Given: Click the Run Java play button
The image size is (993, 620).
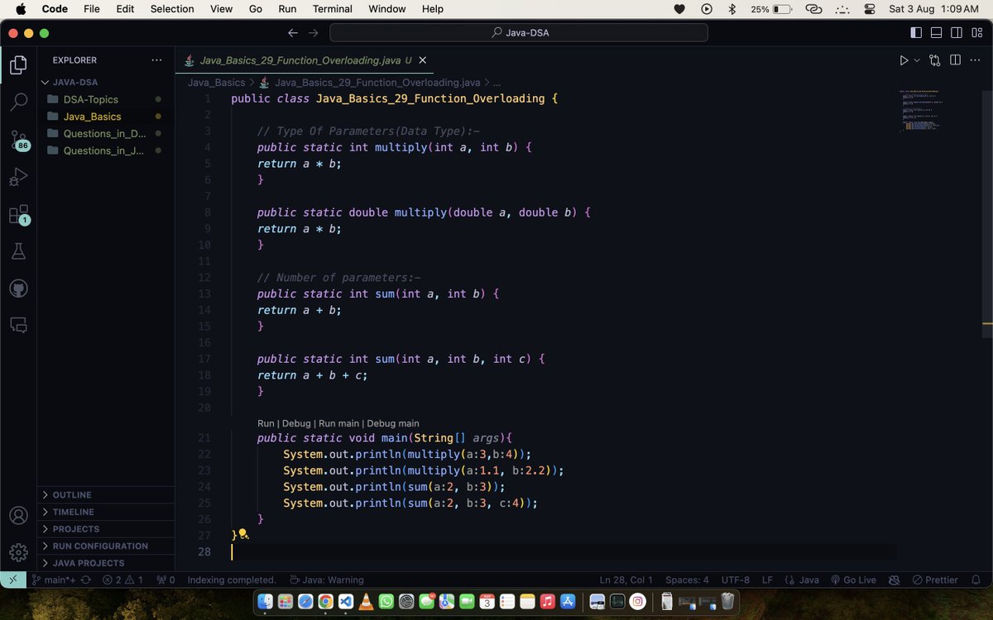Looking at the screenshot, I should [x=904, y=60].
